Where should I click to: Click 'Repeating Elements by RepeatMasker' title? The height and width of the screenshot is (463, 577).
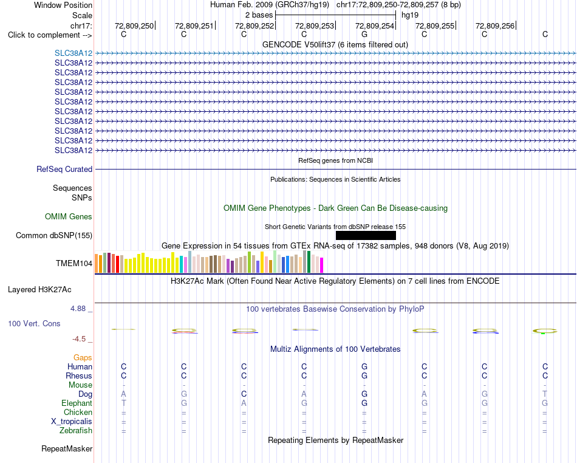coord(335,440)
